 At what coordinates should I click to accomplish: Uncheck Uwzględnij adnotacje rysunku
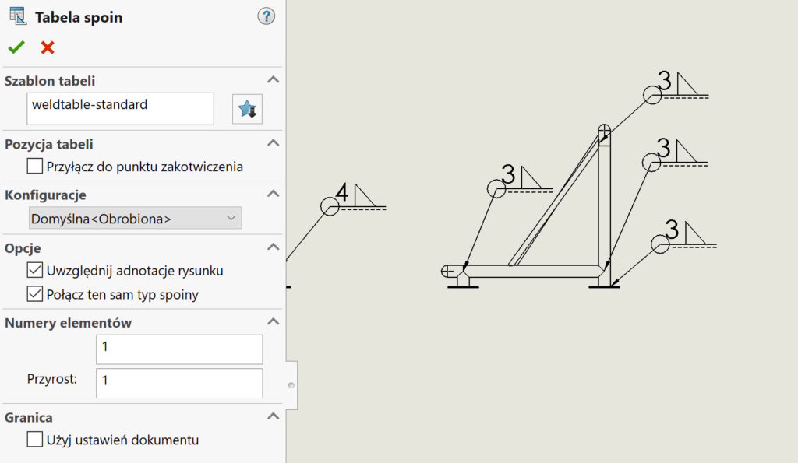[x=35, y=271]
